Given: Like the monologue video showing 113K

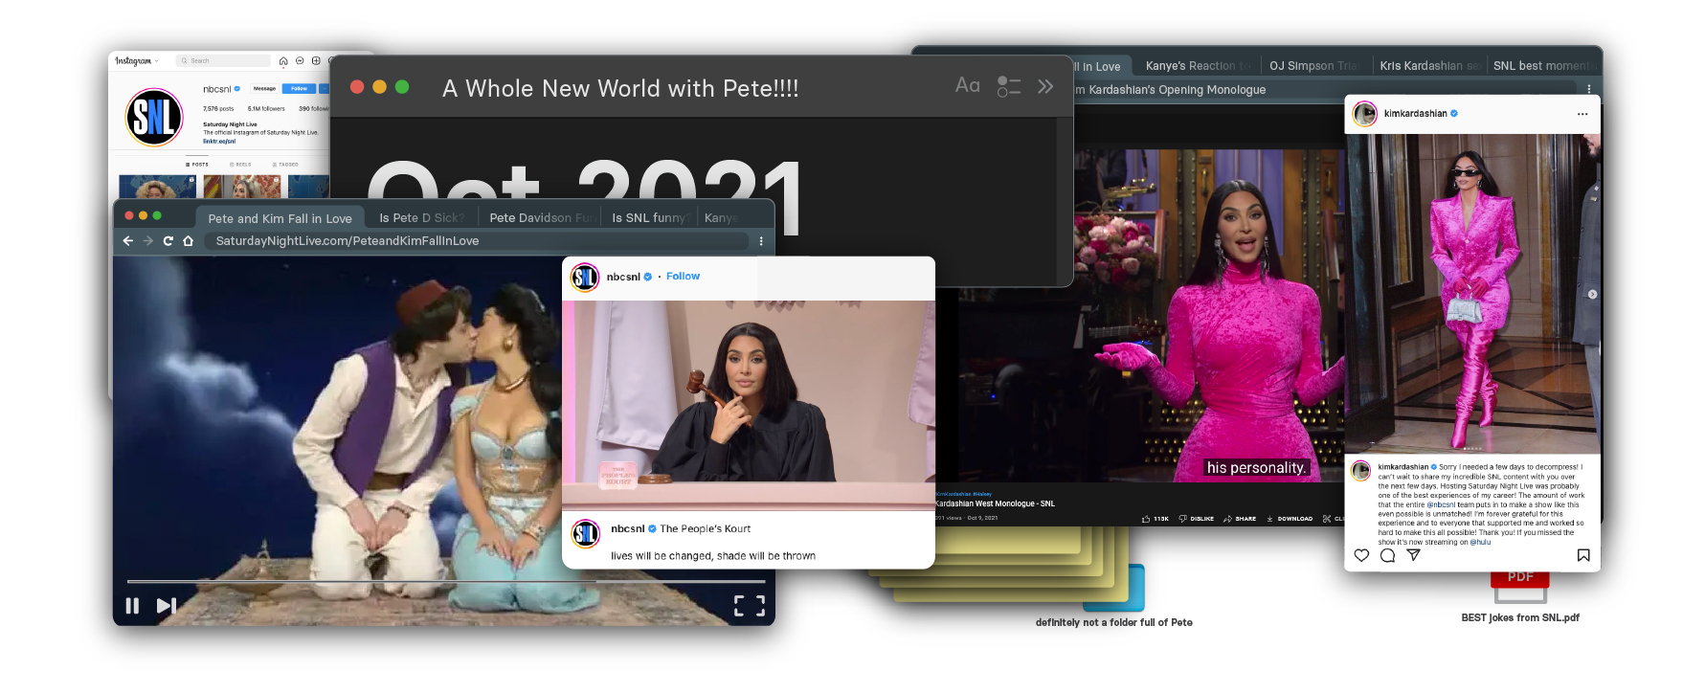Looking at the screenshot, I should [x=1155, y=519].
